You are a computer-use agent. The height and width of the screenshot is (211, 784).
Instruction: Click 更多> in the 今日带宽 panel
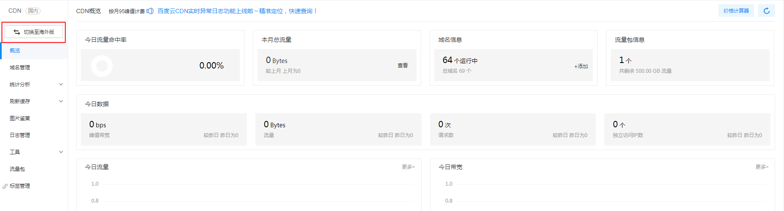(x=762, y=167)
